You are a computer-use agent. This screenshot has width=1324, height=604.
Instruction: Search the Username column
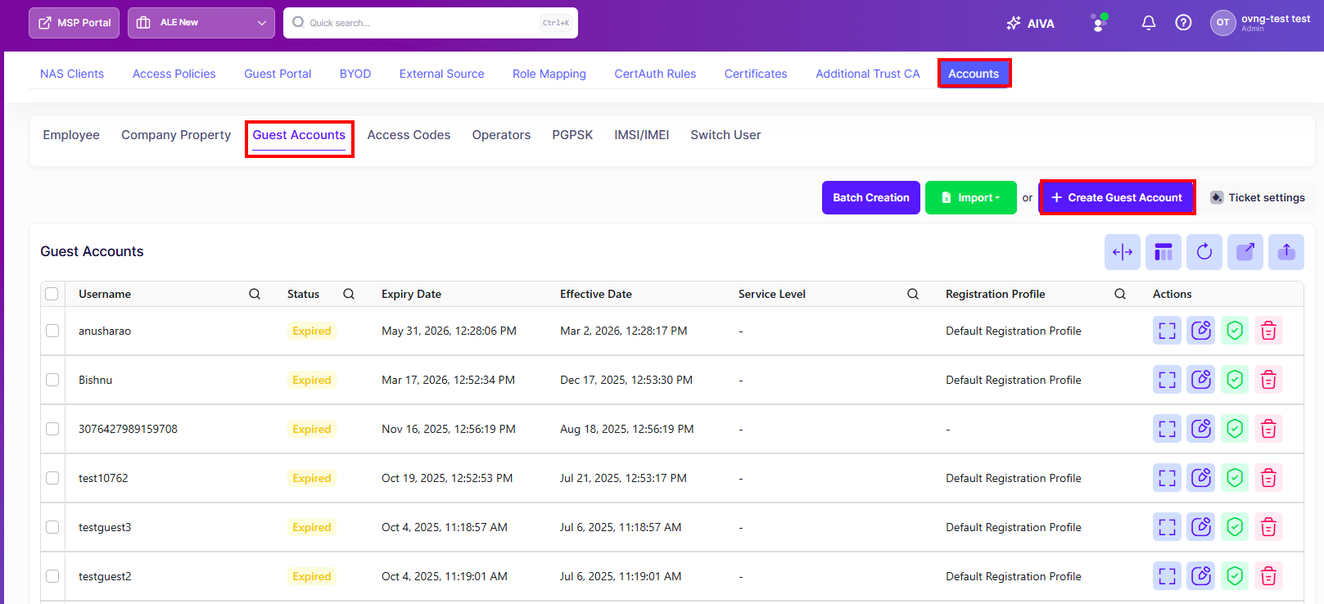(x=255, y=294)
